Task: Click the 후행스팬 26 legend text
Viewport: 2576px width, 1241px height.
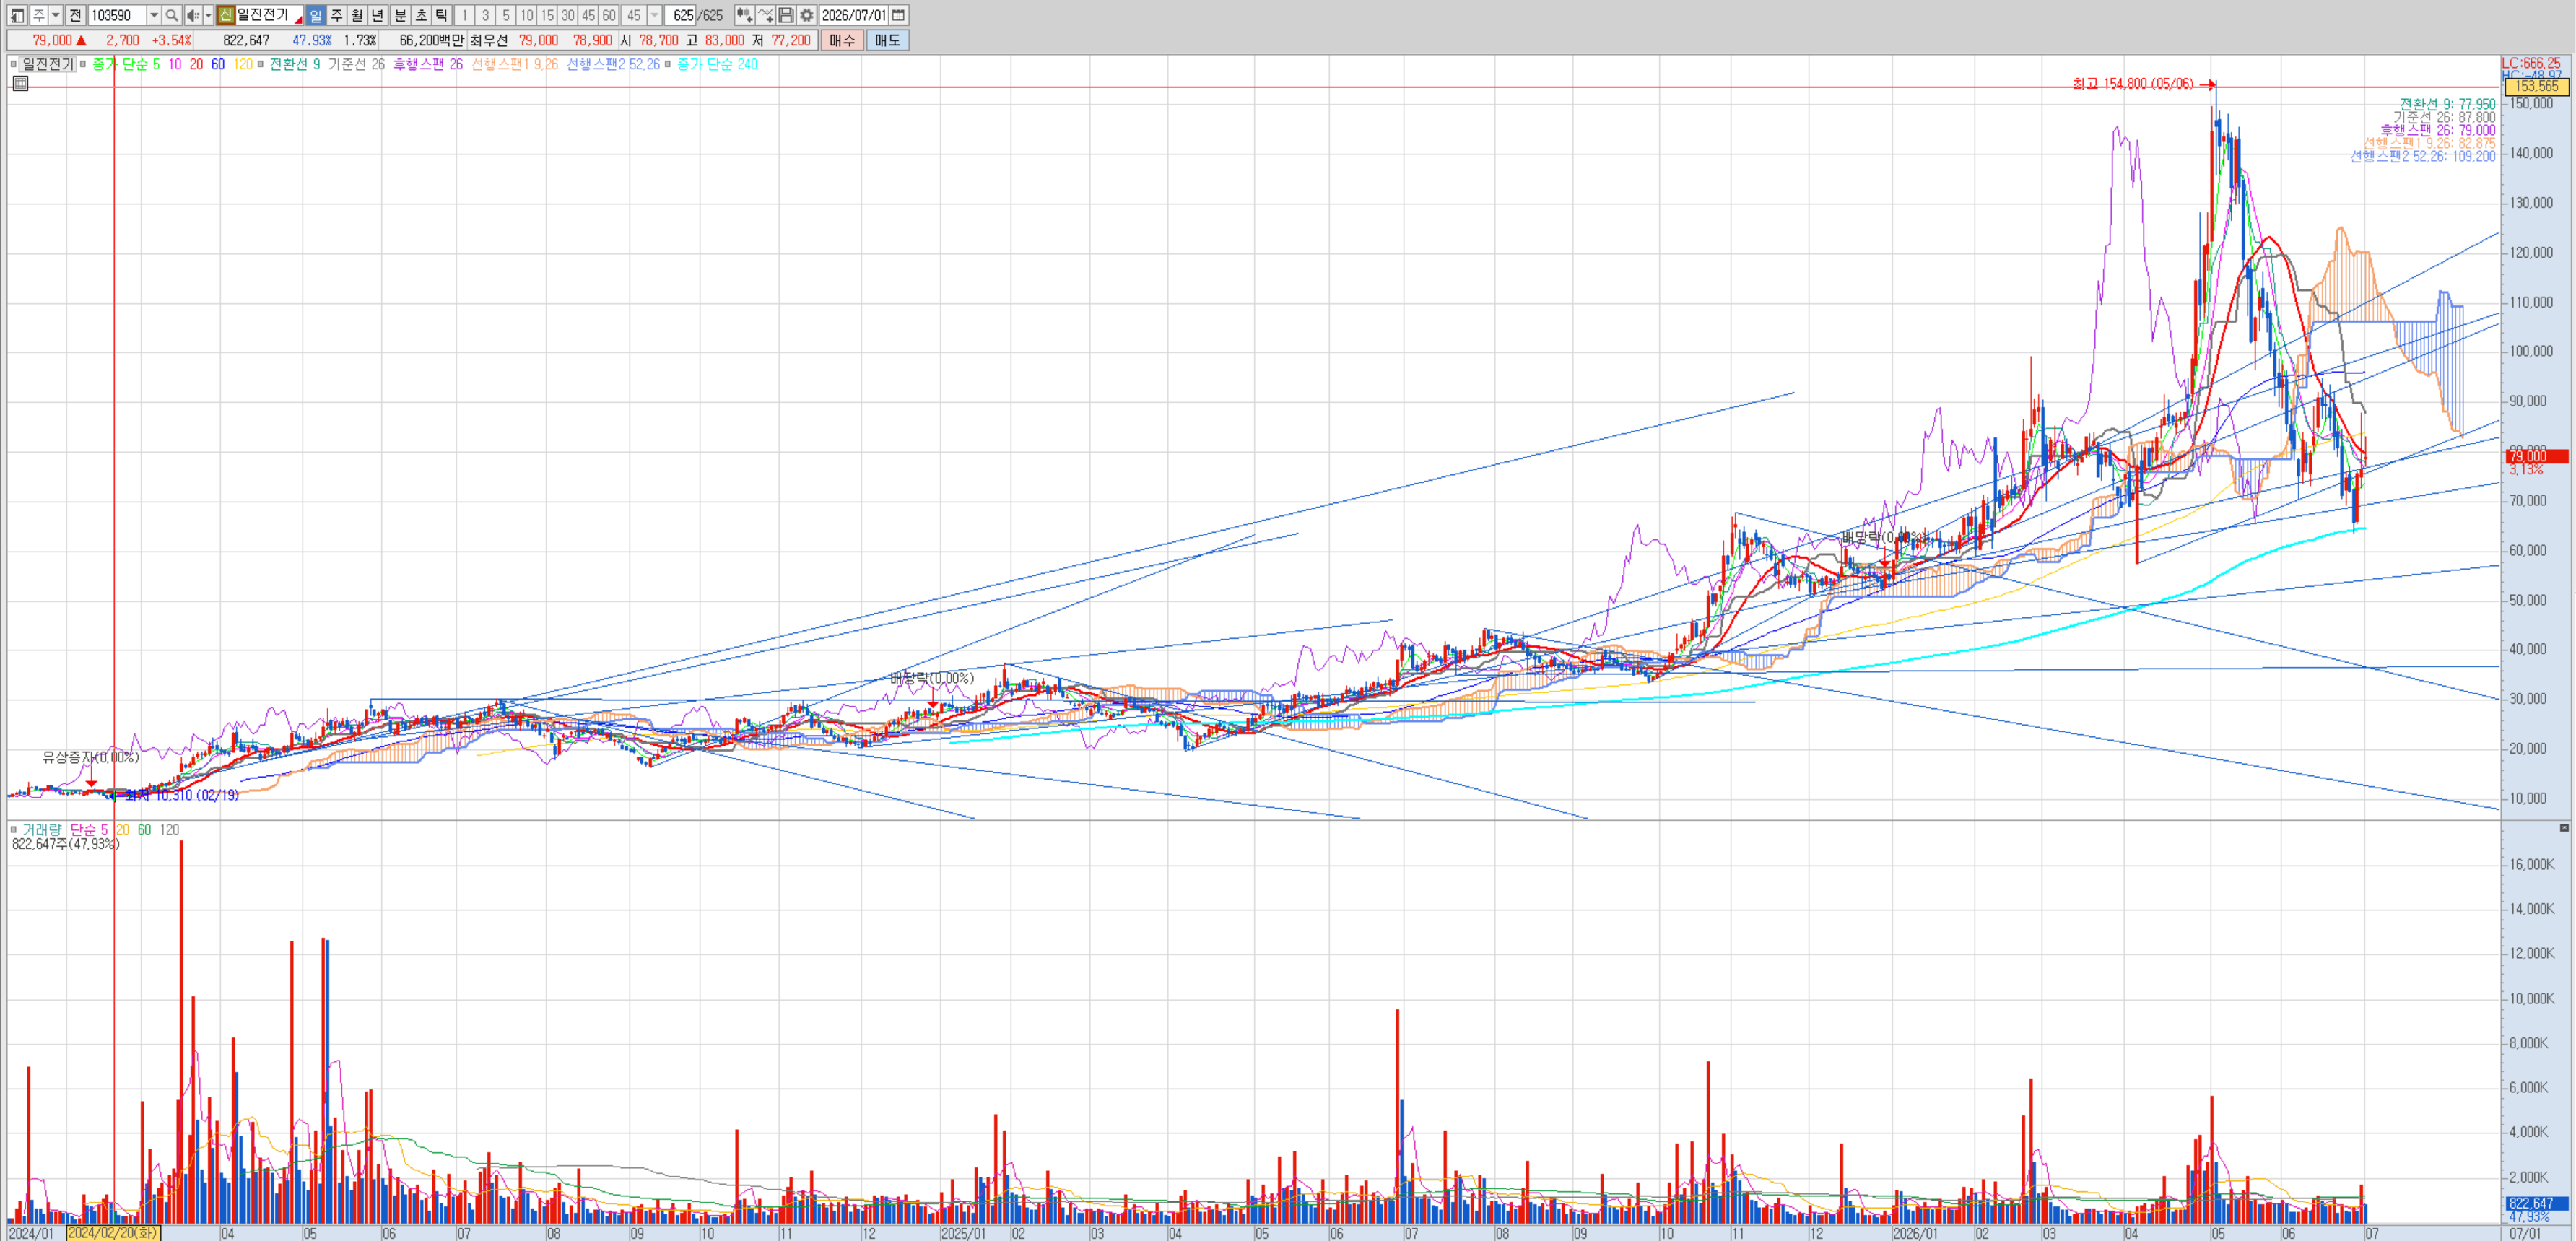Action: click(x=428, y=64)
